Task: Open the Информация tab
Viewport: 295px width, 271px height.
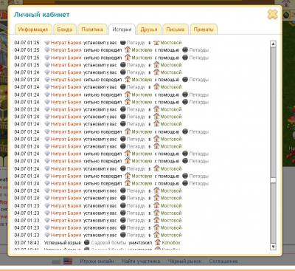Action: (x=33, y=30)
